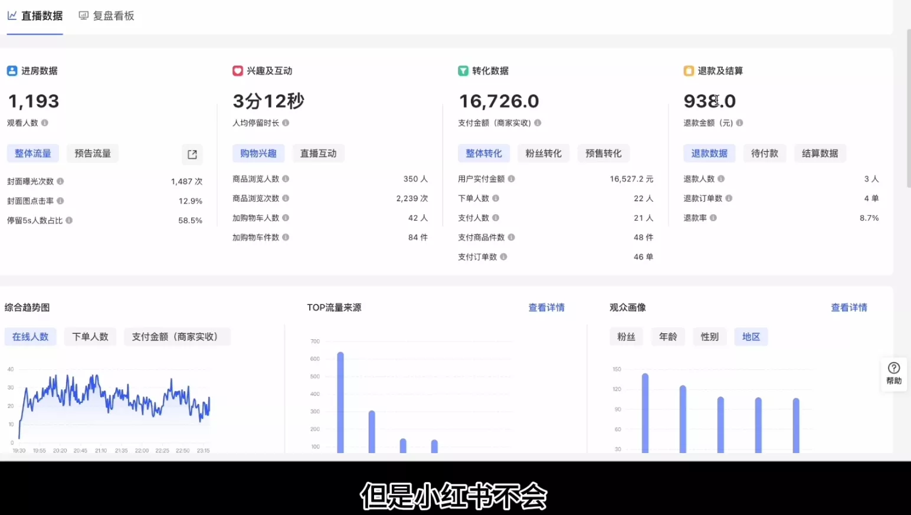Image resolution: width=911 pixels, height=515 pixels.
Task: Select 下单人数 in 综合趋势图
Action: [90, 336]
